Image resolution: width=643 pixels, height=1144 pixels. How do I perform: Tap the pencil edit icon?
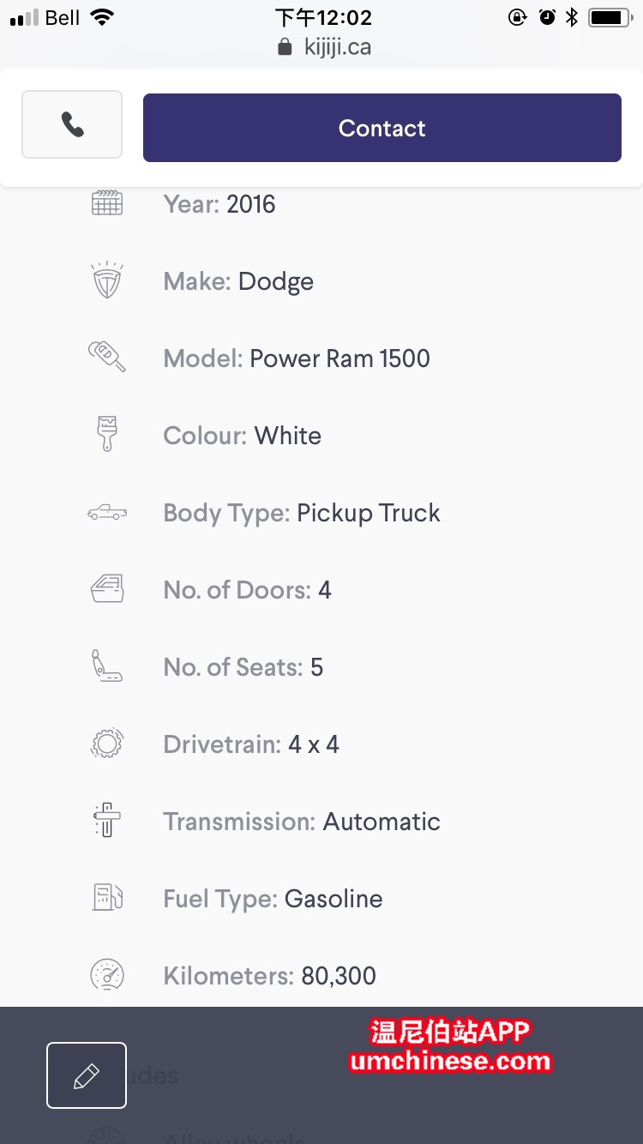87,1075
